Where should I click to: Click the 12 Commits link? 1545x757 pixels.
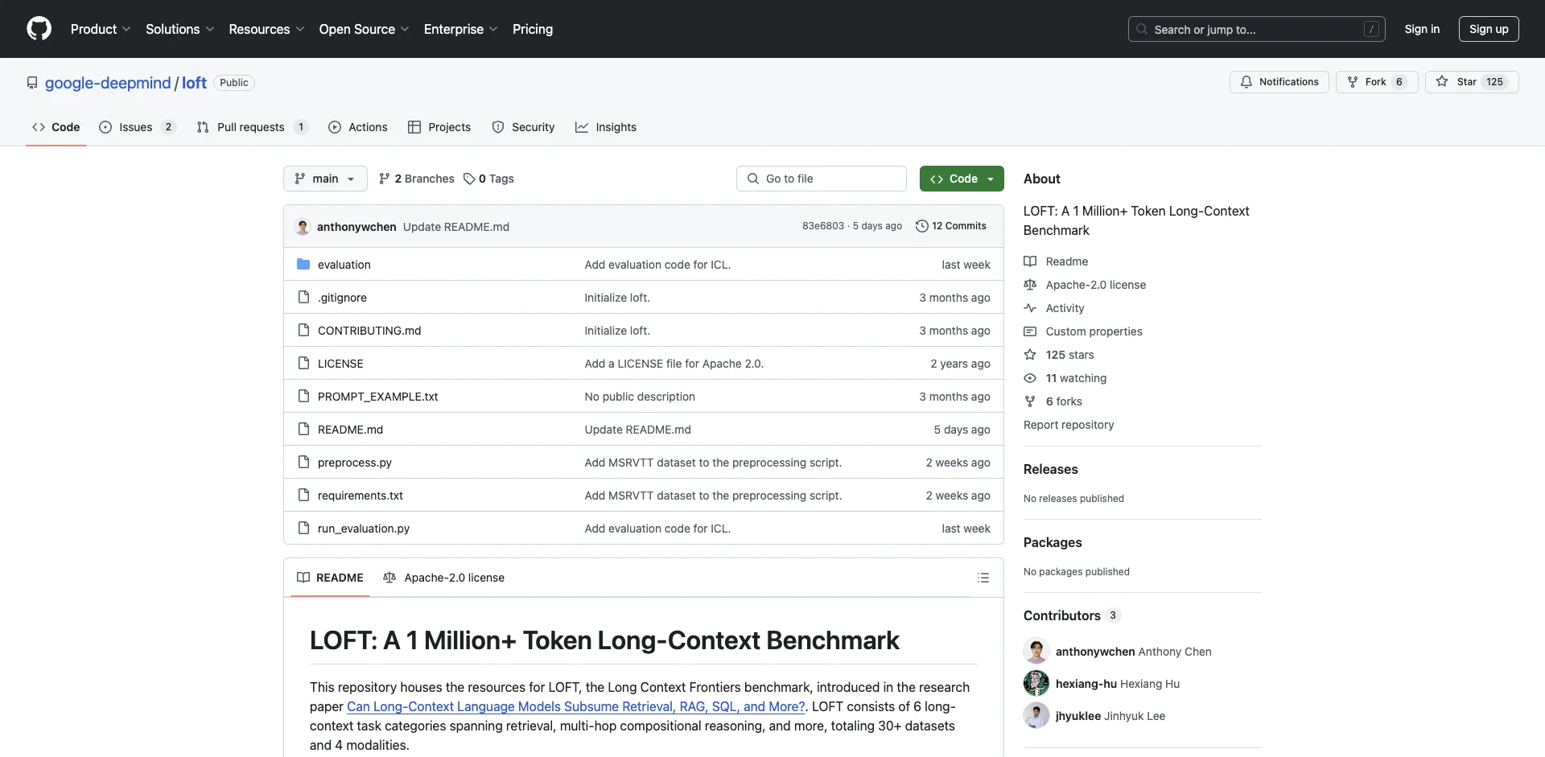point(951,226)
